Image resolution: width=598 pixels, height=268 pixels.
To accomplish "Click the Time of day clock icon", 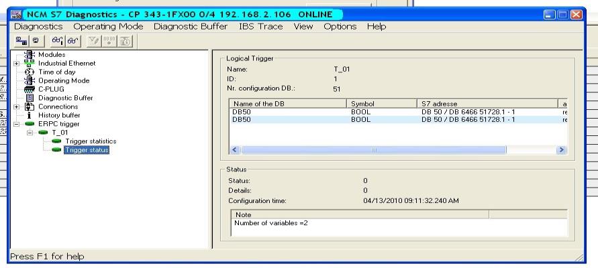I will click(x=30, y=72).
